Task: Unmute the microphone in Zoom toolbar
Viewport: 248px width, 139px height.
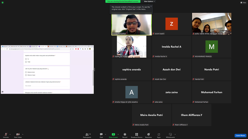Action: pyautogui.click(x=6, y=135)
